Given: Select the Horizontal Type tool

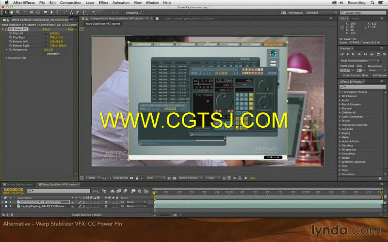Looking at the screenshot, I should pos(58,12).
